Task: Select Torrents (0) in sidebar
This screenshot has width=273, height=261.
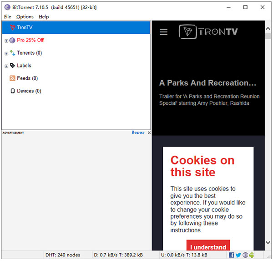Action: 30,53
